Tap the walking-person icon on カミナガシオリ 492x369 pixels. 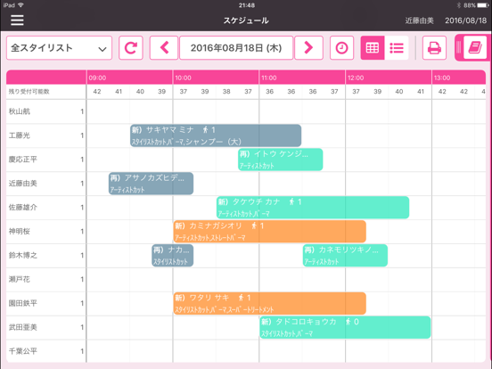[x=254, y=225]
